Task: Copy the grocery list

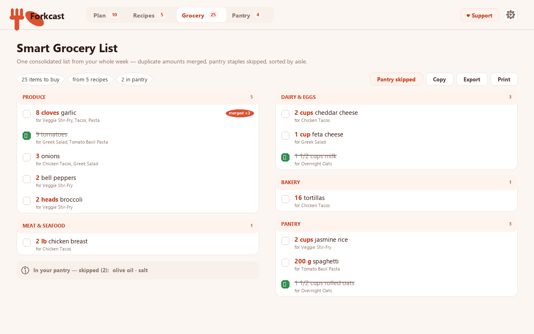Action: pyautogui.click(x=440, y=79)
